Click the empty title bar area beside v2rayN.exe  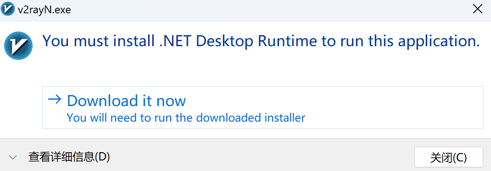click(269, 9)
